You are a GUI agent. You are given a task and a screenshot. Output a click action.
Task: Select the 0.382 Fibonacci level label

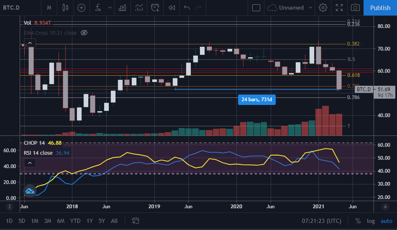pos(353,44)
